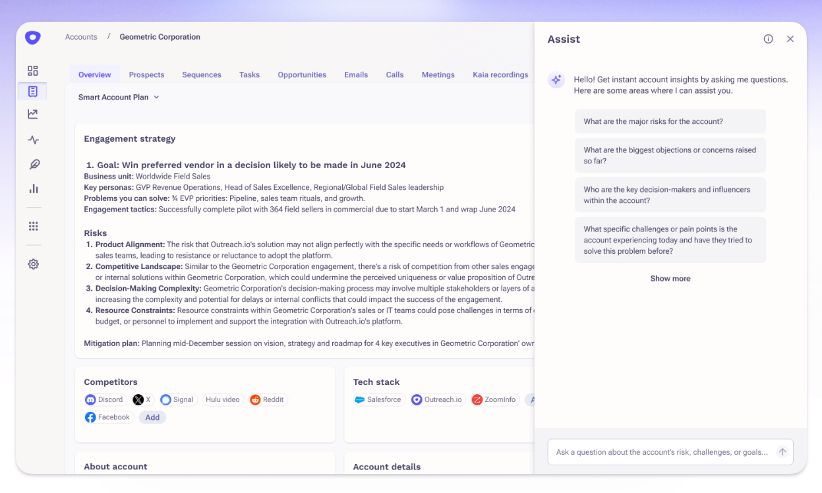Click the Mitigation plan text
Viewport: 822px width, 493px height.
[309, 343]
